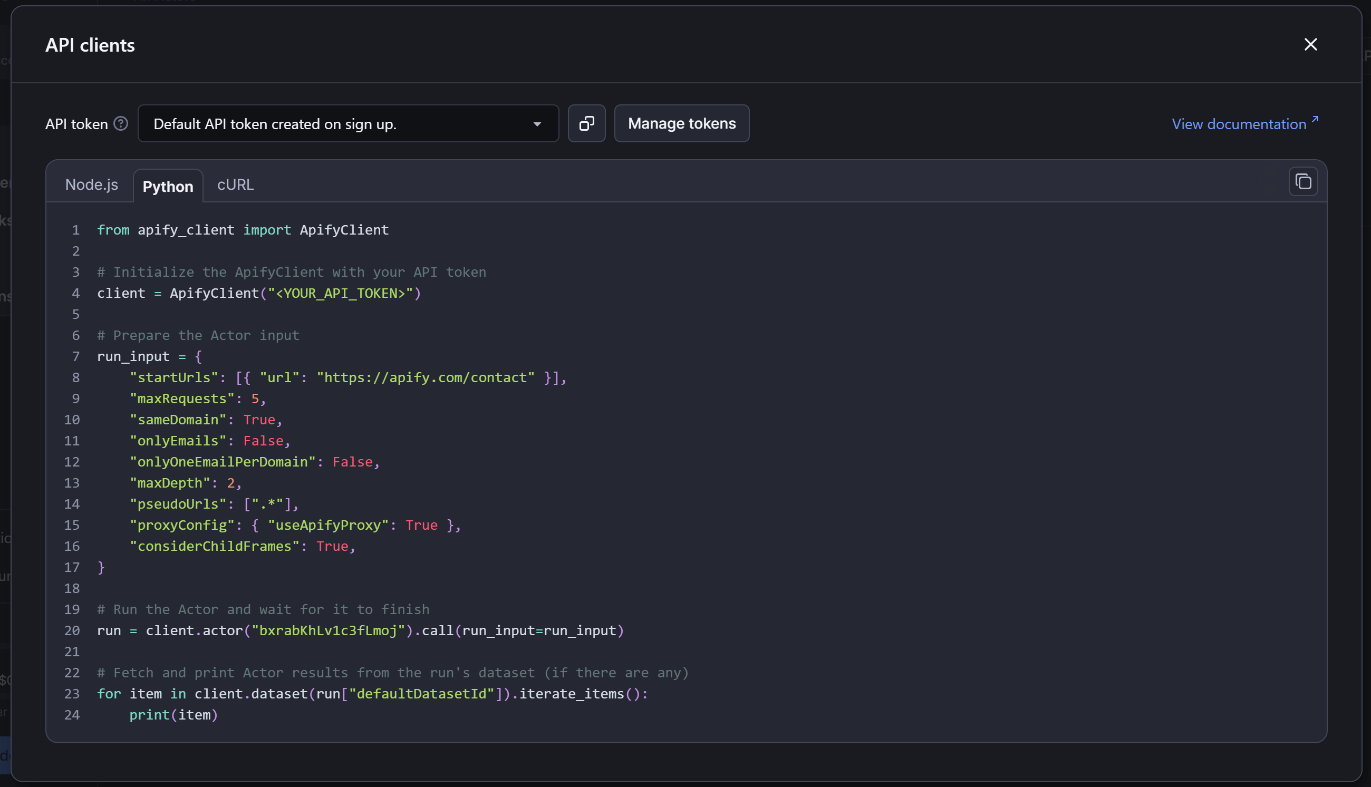Viewport: 1371px width, 787px height.
Task: Open the API token selection dropdown
Action: pos(348,123)
